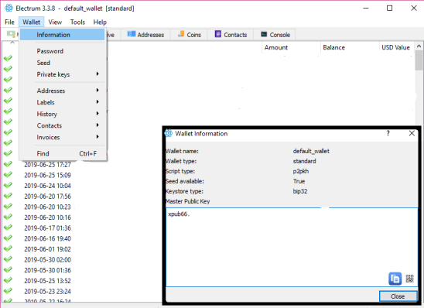Minimize the Electrum window
Screen dimensions: 424x308
(x=366, y=8)
